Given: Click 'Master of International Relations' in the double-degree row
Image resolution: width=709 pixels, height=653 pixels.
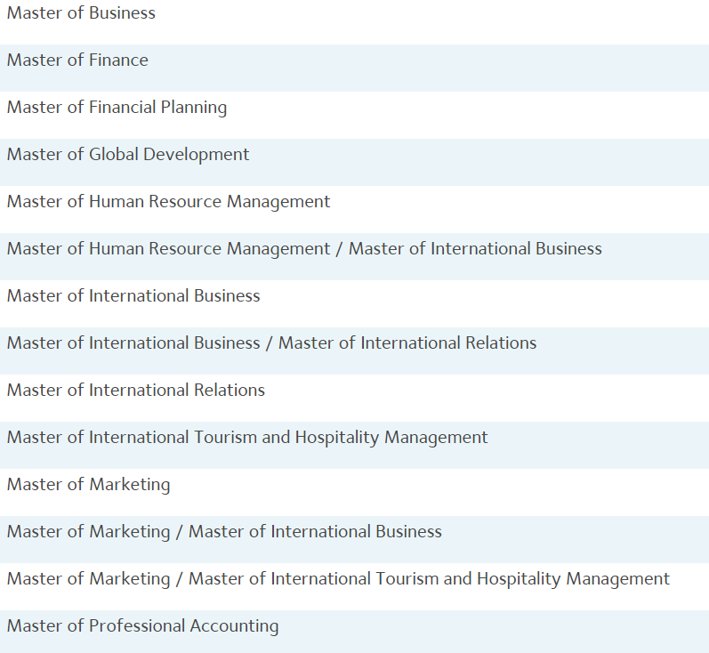Looking at the screenshot, I should [x=407, y=343].
